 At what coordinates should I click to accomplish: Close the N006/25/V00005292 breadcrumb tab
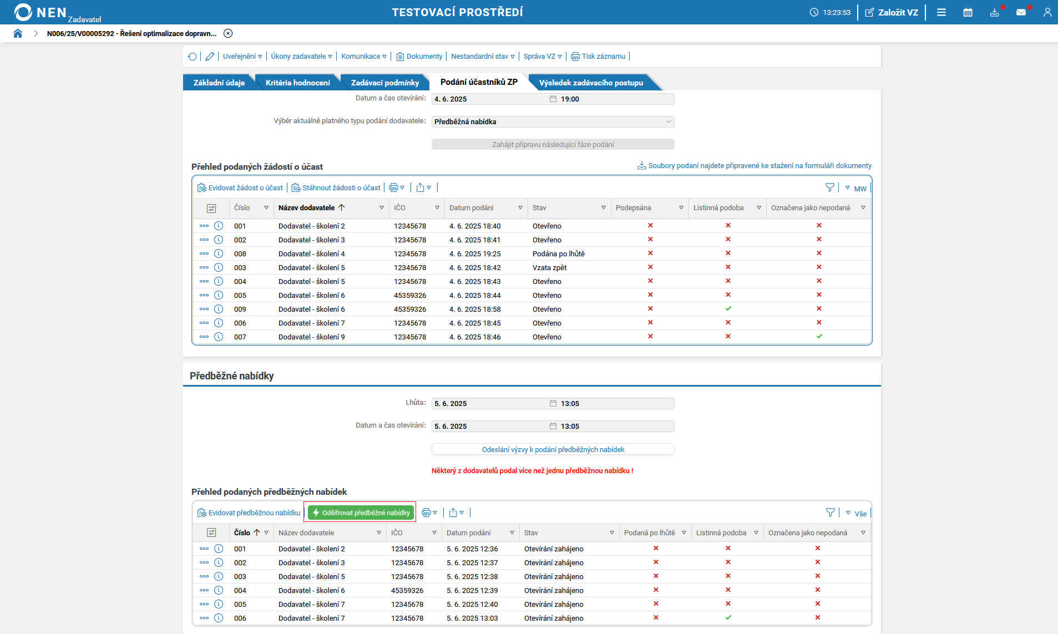click(228, 33)
